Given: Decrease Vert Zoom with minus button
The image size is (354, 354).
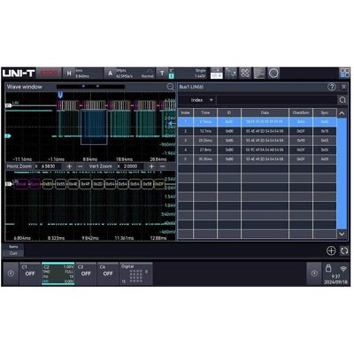Looking at the screenshot, I should pyautogui.click(x=162, y=166).
